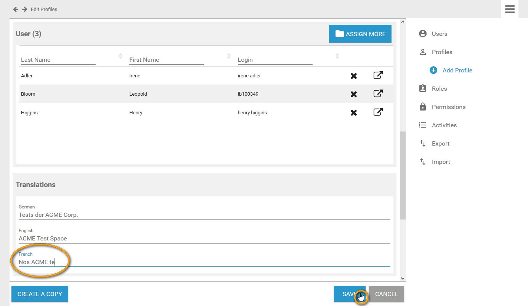Sort the table by Last Name

120,56
